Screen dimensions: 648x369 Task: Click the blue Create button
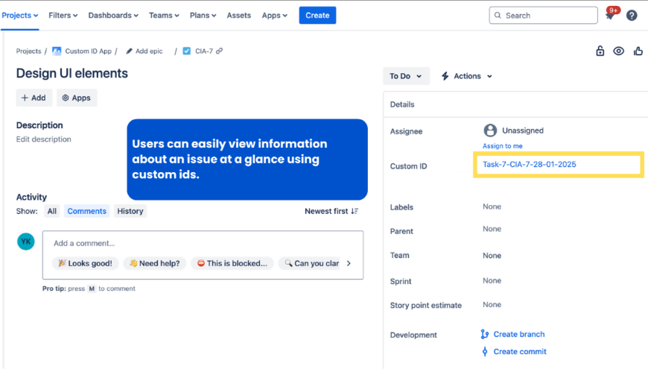pos(317,15)
